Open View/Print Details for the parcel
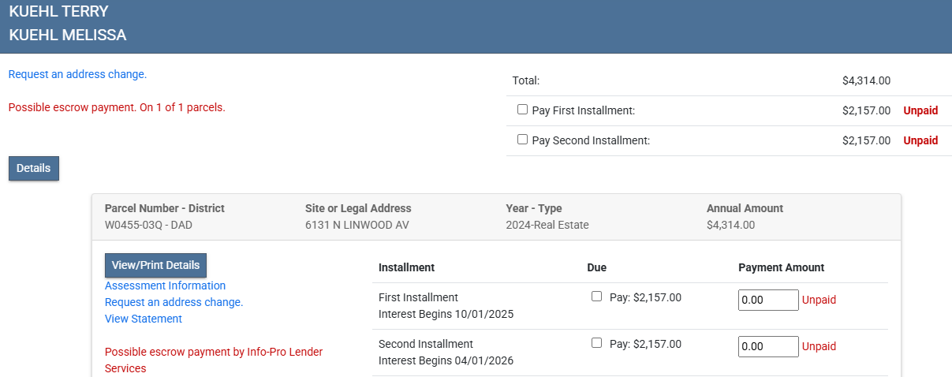The image size is (952, 377). pos(155,265)
